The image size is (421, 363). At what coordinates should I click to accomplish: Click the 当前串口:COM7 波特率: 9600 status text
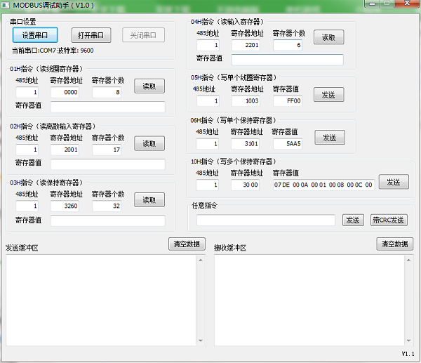click(53, 51)
